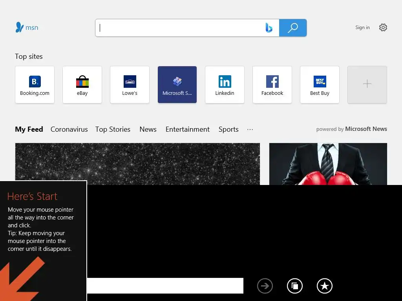This screenshot has width=402, height=301.
Task: Switch to Top Stories tab
Action: pyautogui.click(x=113, y=129)
